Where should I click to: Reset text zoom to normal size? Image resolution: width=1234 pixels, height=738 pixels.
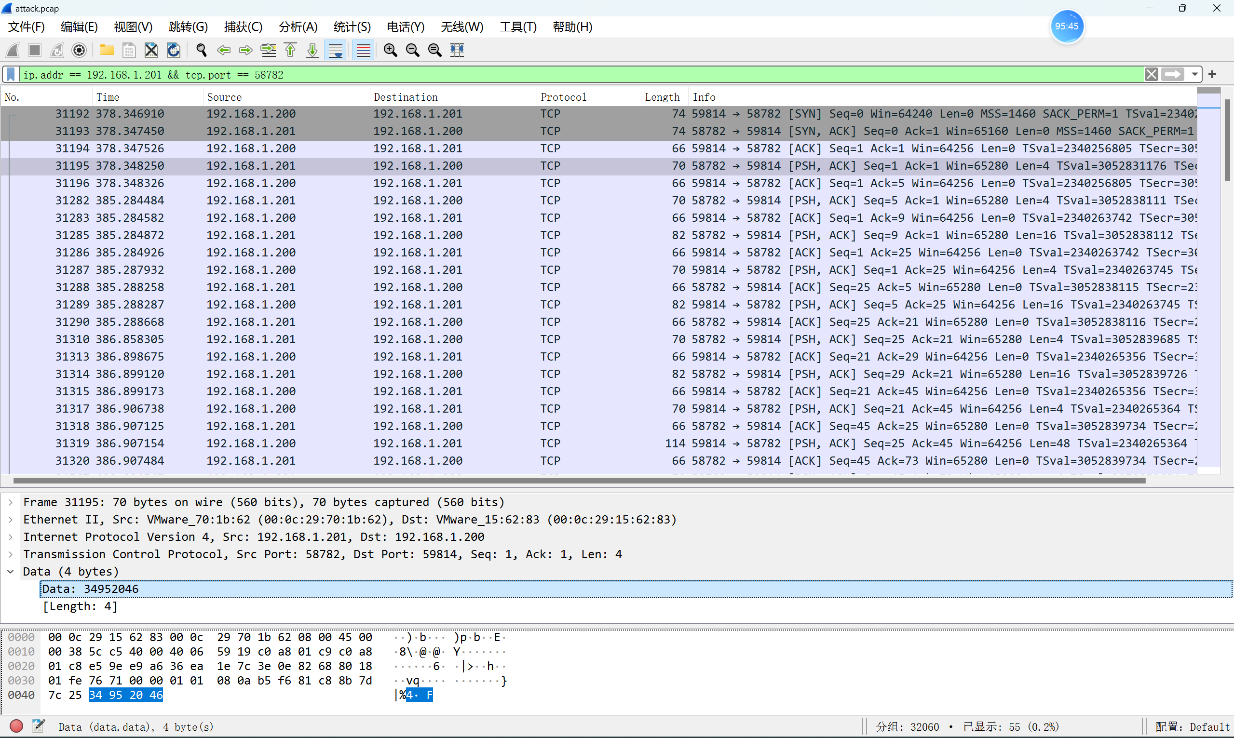434,50
